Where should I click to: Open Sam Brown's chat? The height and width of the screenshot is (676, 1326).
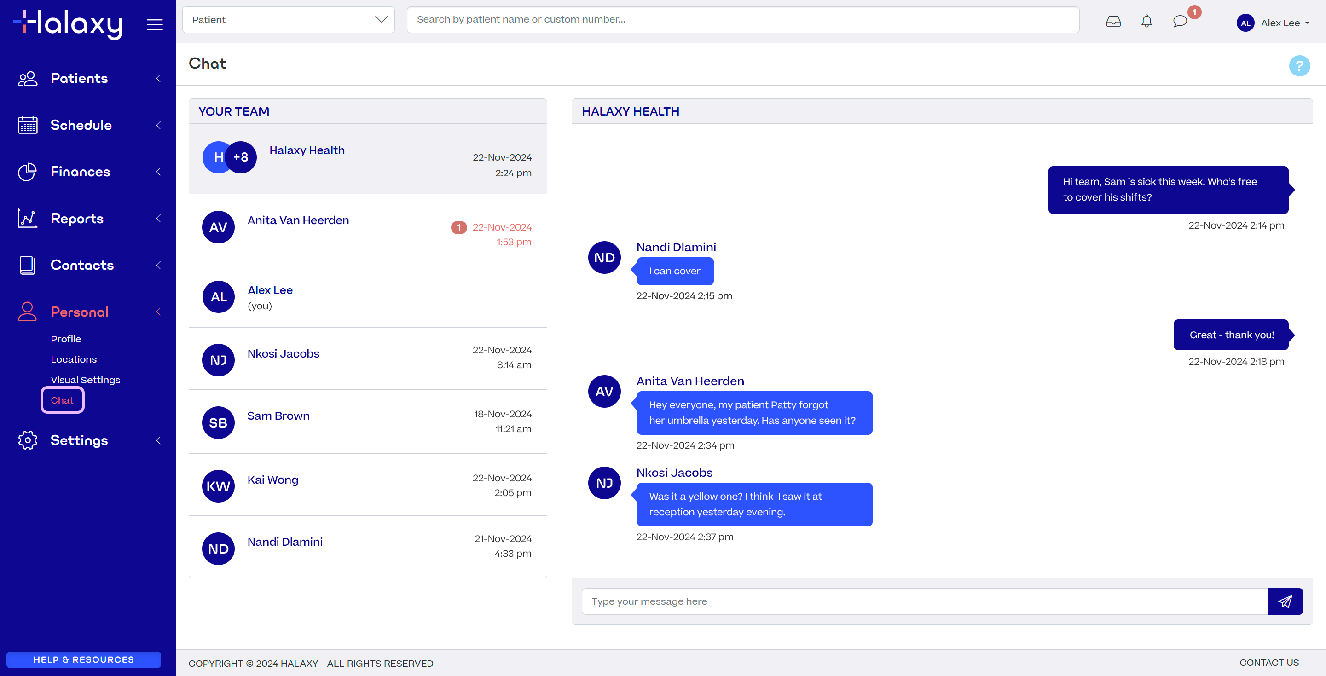[x=368, y=422]
